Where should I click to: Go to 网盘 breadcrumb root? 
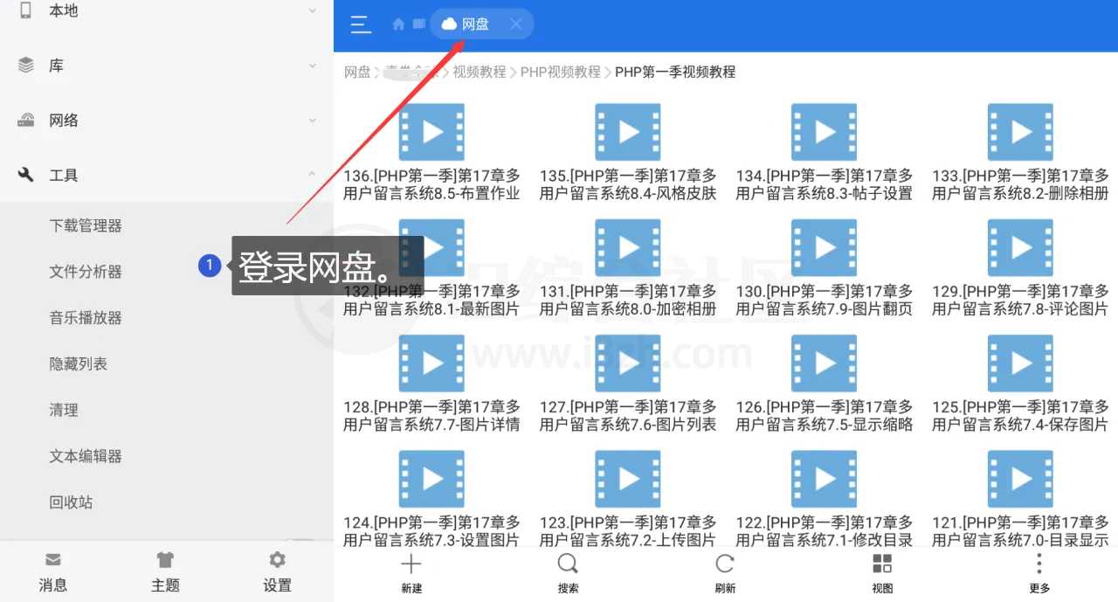(357, 73)
